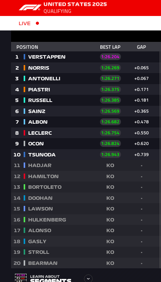This screenshot has width=161, height=282.
Task: Select the GAP column header
Action: pos(141,47)
